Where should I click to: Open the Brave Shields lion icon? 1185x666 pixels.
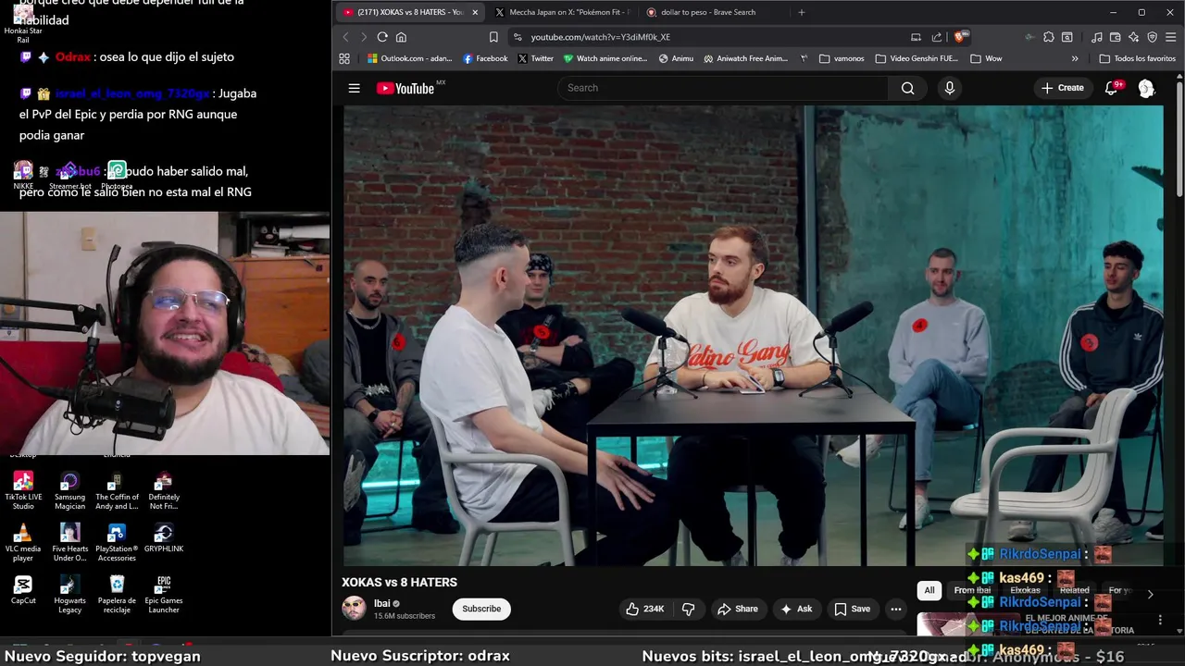(x=960, y=37)
